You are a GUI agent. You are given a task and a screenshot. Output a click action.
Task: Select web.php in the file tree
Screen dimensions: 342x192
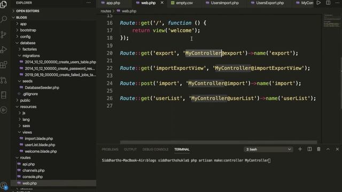coord(53,183)
